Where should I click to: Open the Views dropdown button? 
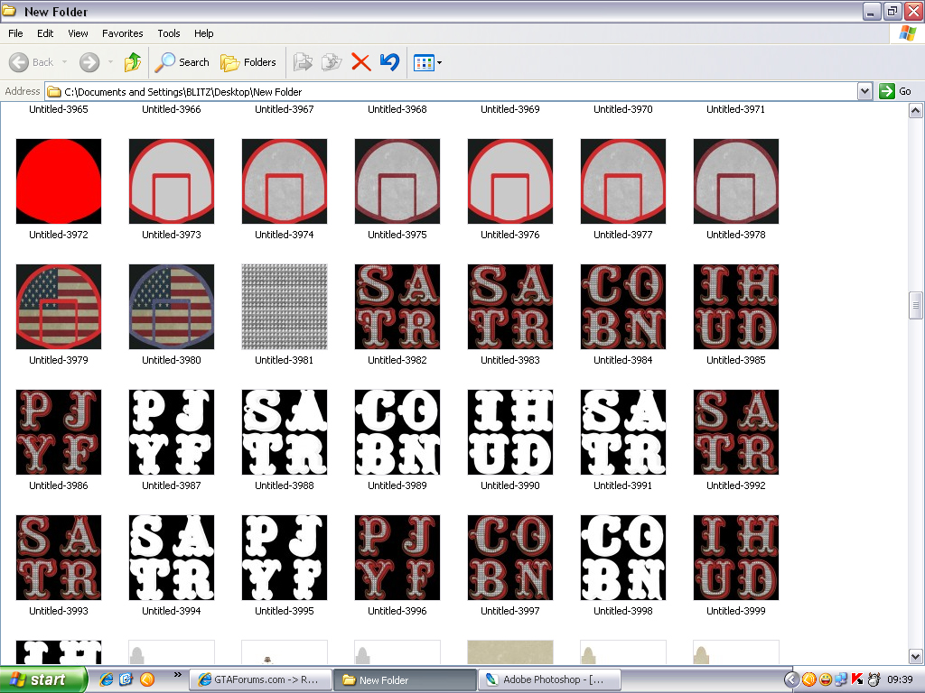[426, 62]
